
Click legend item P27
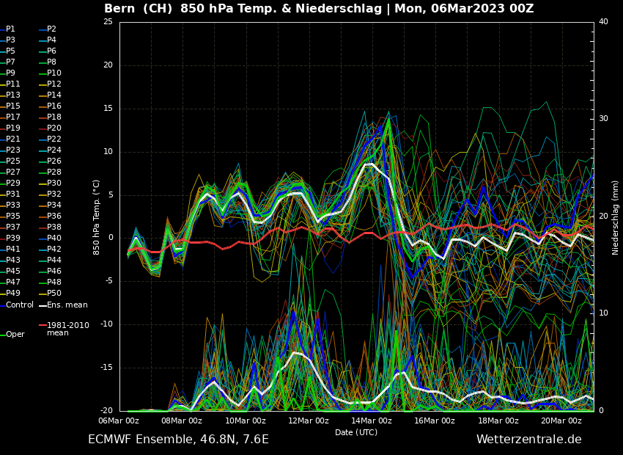pos(10,172)
